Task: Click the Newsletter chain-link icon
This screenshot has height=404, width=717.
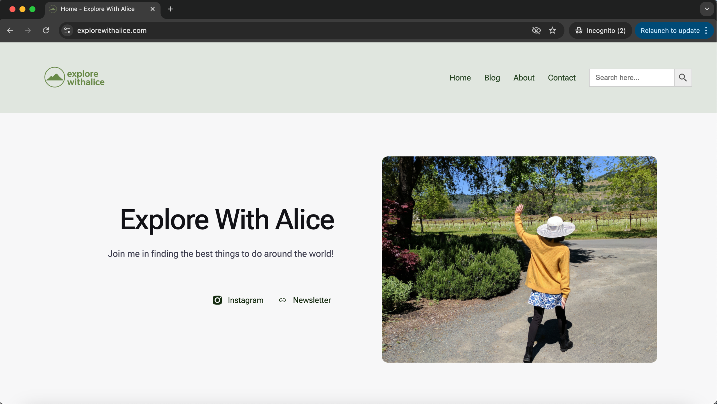Action: click(x=282, y=300)
